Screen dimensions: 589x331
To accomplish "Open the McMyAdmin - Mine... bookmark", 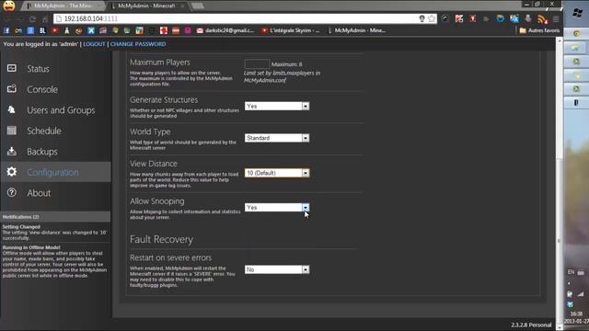I will click(356, 30).
